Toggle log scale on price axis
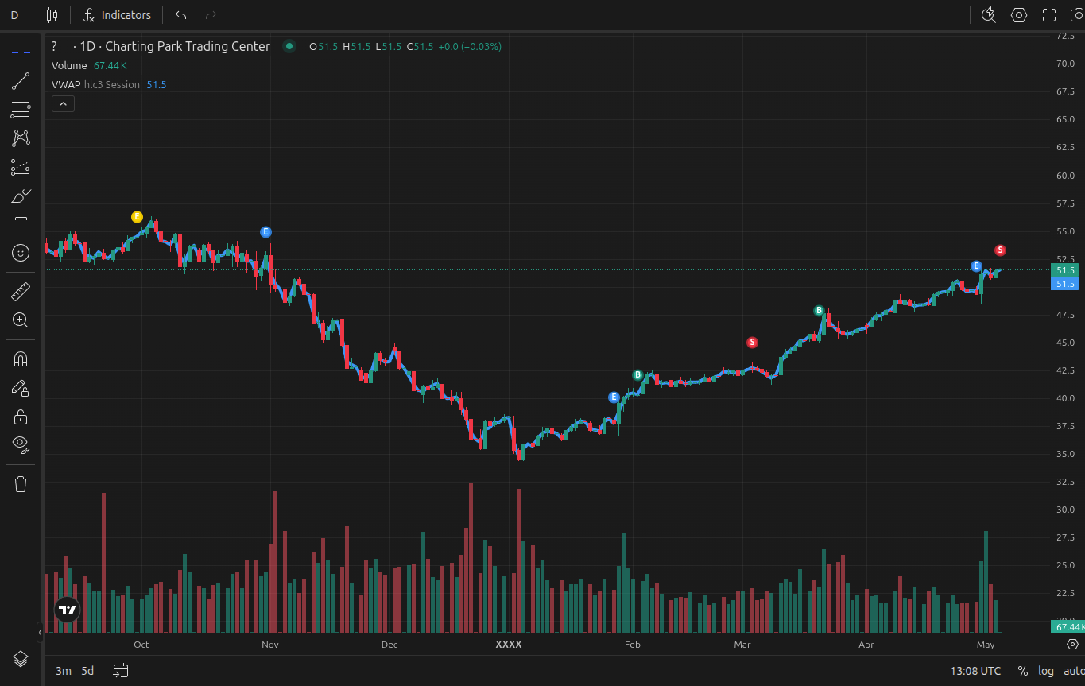 pyautogui.click(x=1046, y=671)
